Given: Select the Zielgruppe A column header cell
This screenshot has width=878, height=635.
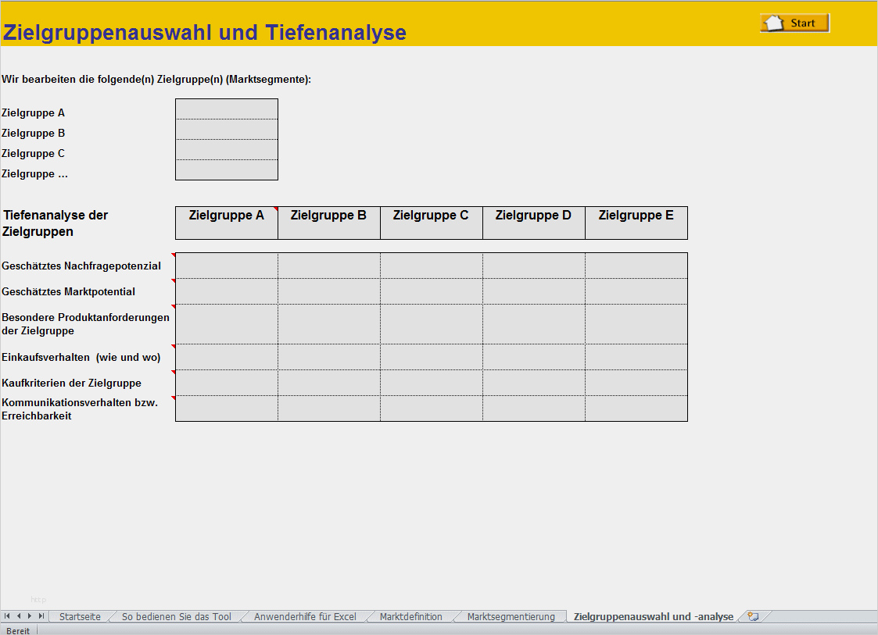Looking at the screenshot, I should (227, 223).
